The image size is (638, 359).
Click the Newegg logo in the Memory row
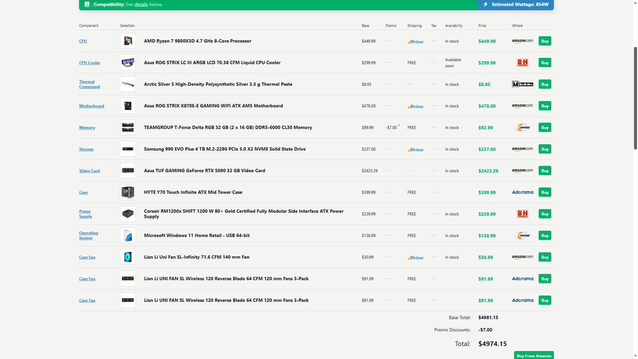pos(523,128)
